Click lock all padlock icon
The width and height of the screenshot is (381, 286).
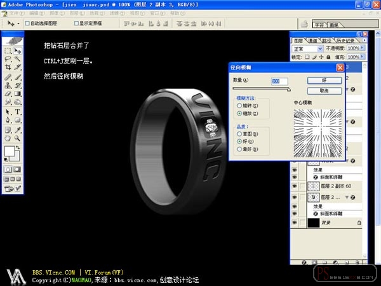point(328,57)
